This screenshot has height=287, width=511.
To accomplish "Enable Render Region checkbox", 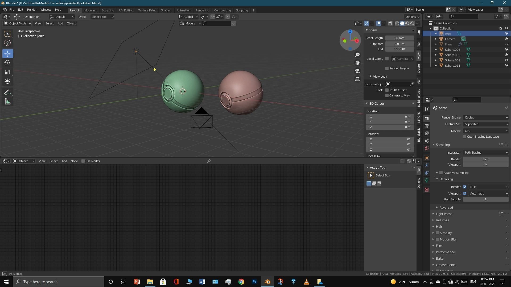I will (x=387, y=68).
